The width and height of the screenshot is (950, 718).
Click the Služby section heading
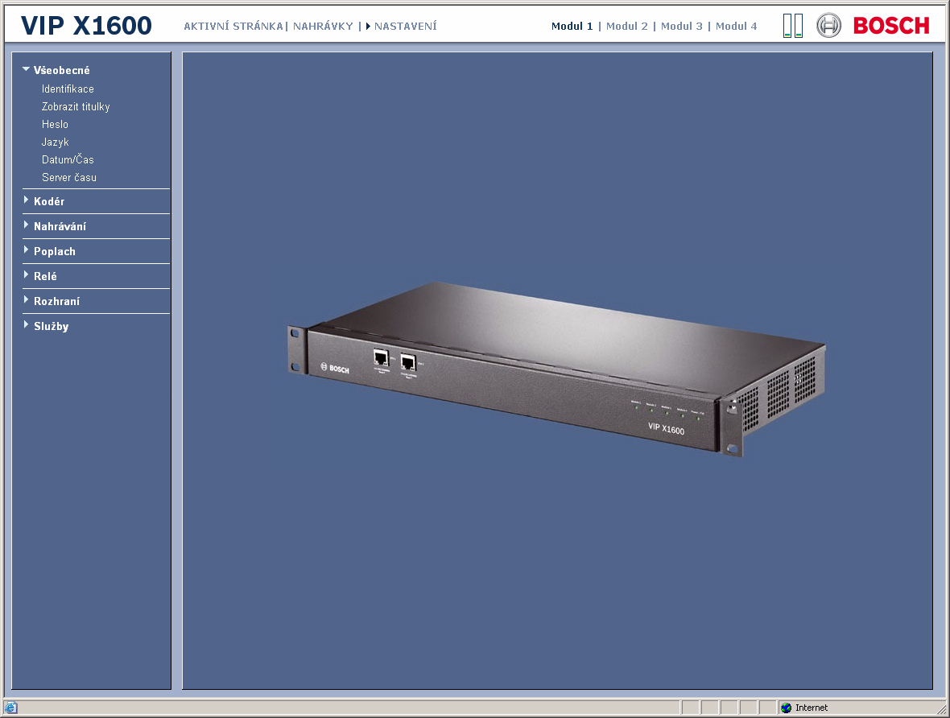coord(52,326)
